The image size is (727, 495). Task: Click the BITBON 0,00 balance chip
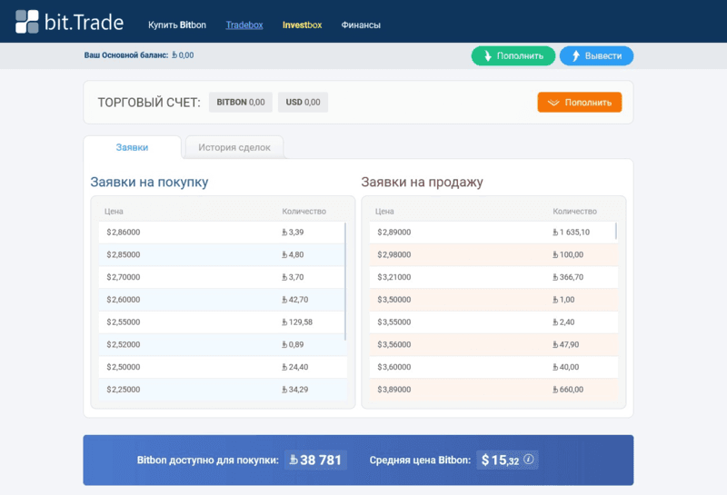tap(241, 102)
